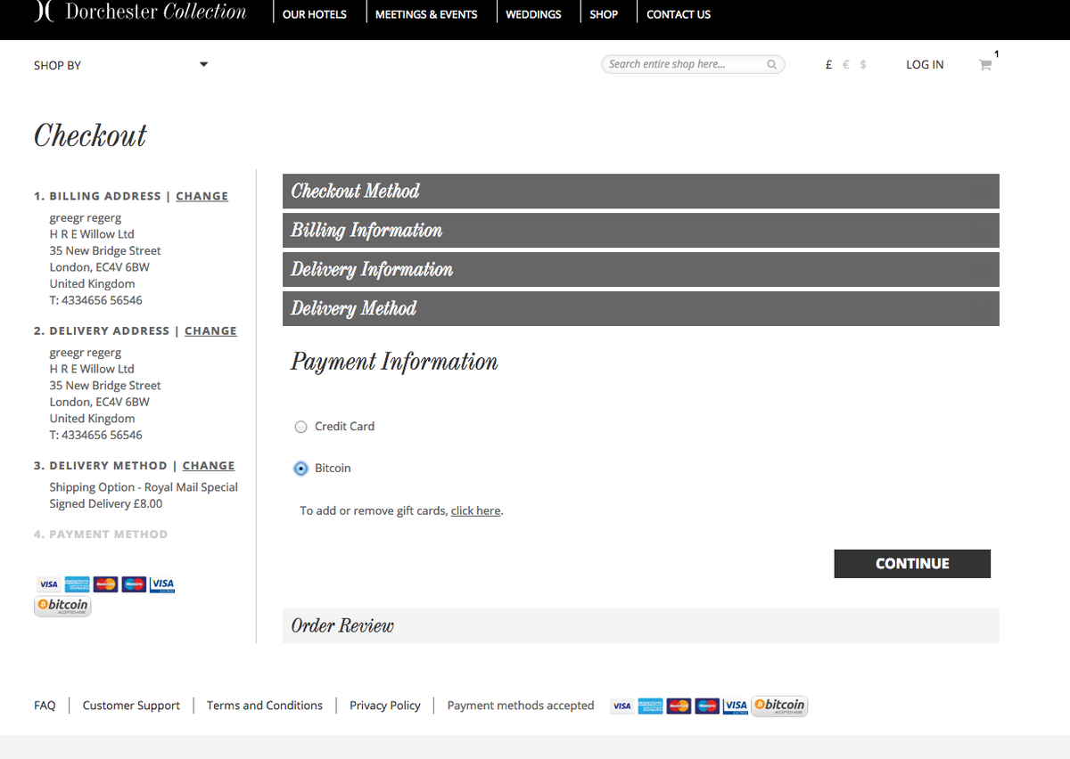Click the plain Visa logo in sidebar
The height and width of the screenshot is (759, 1070).
coord(48,584)
